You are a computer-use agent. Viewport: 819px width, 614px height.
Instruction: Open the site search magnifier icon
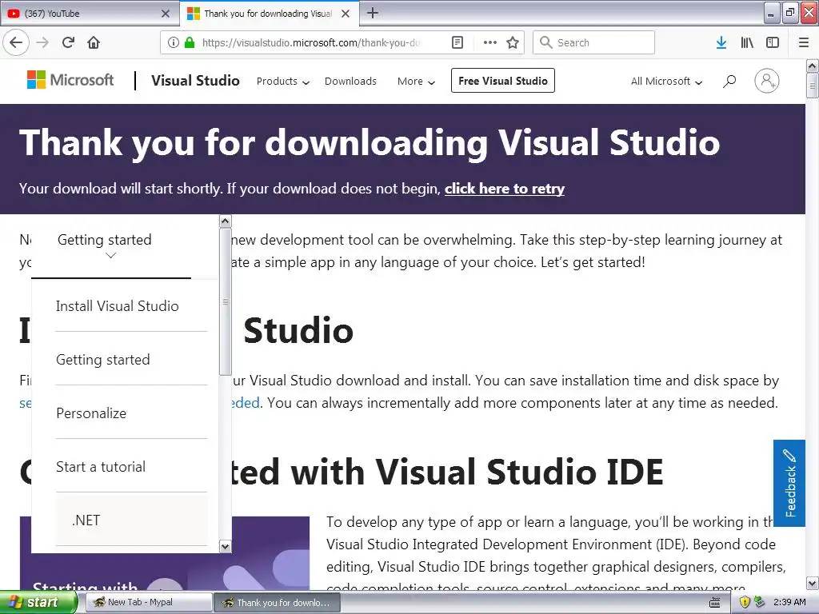pos(729,81)
